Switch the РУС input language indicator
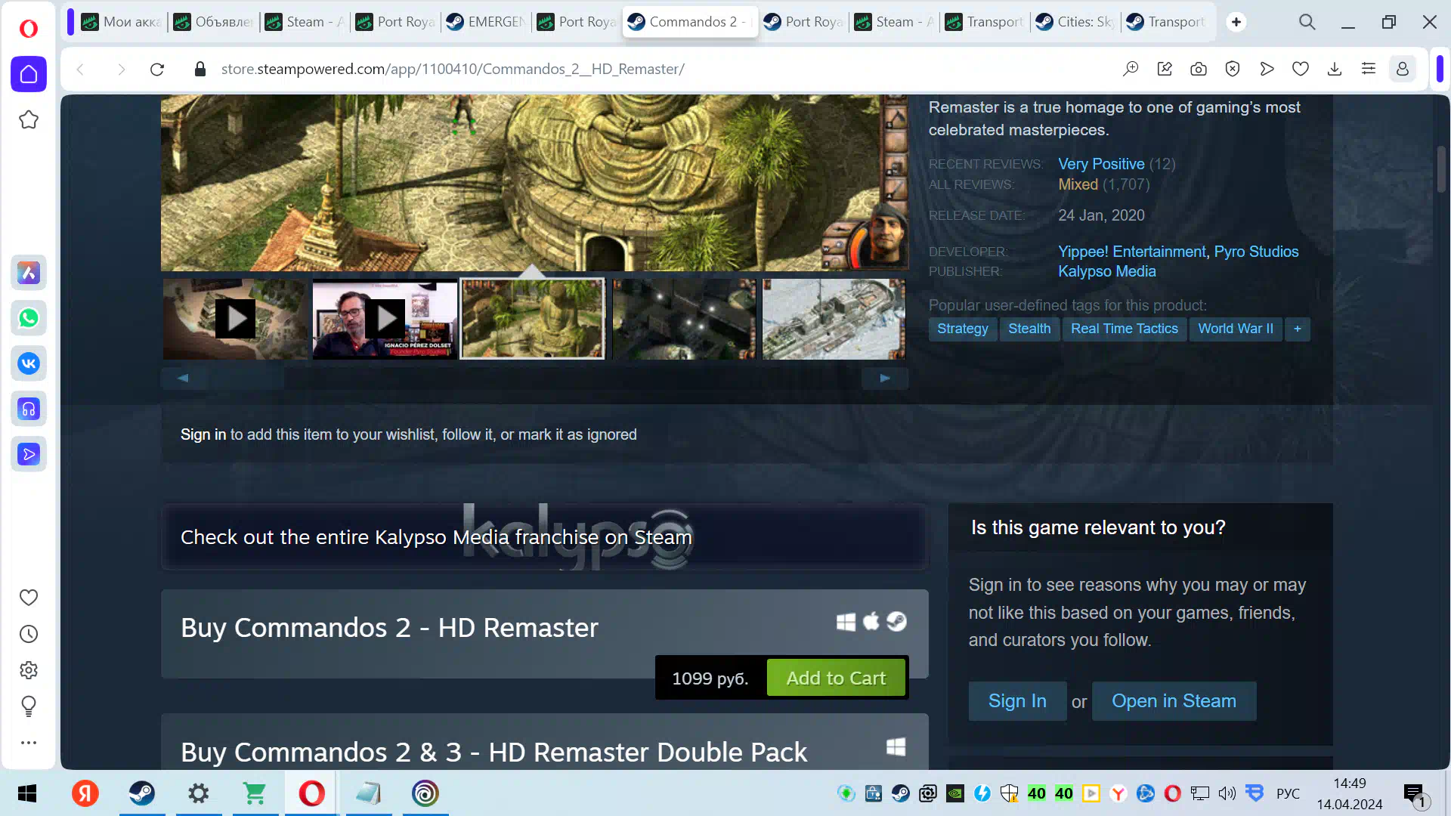This screenshot has width=1451, height=816. (1288, 793)
